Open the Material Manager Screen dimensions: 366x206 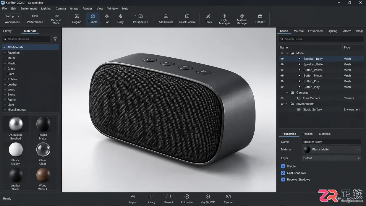pyautogui.click(x=242, y=19)
